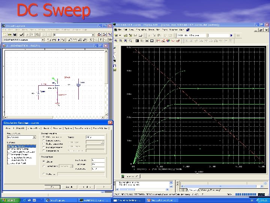The width and height of the screenshot is (270, 203).
Task: Click the pause simulation icon in PSpice toolbar
Action: [238, 35]
